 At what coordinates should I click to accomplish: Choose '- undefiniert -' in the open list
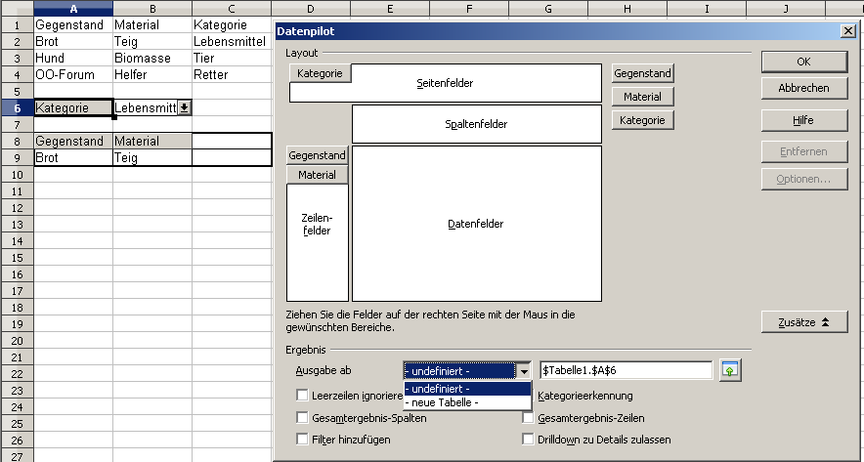click(x=466, y=389)
